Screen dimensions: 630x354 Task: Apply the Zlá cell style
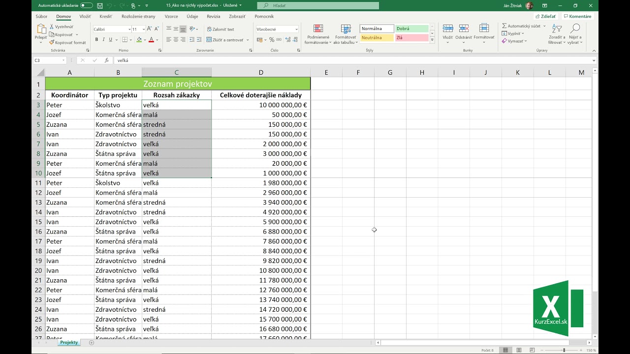pyautogui.click(x=411, y=38)
